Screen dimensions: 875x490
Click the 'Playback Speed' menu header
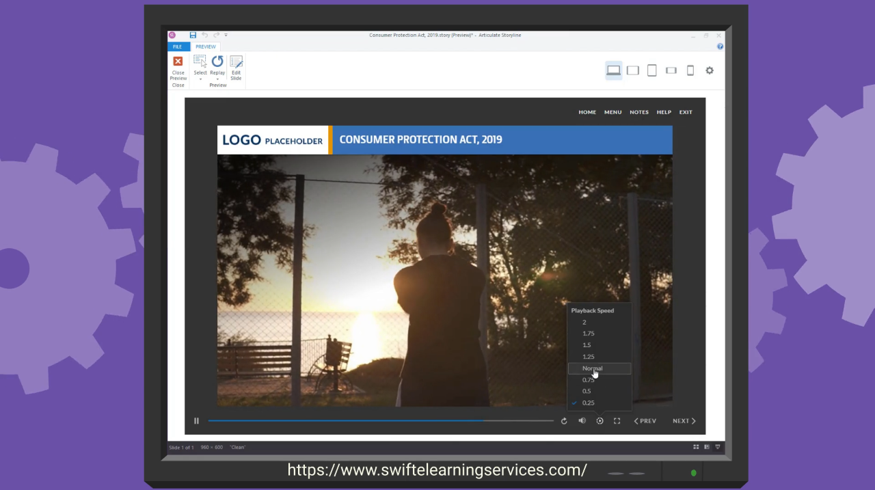coord(593,310)
